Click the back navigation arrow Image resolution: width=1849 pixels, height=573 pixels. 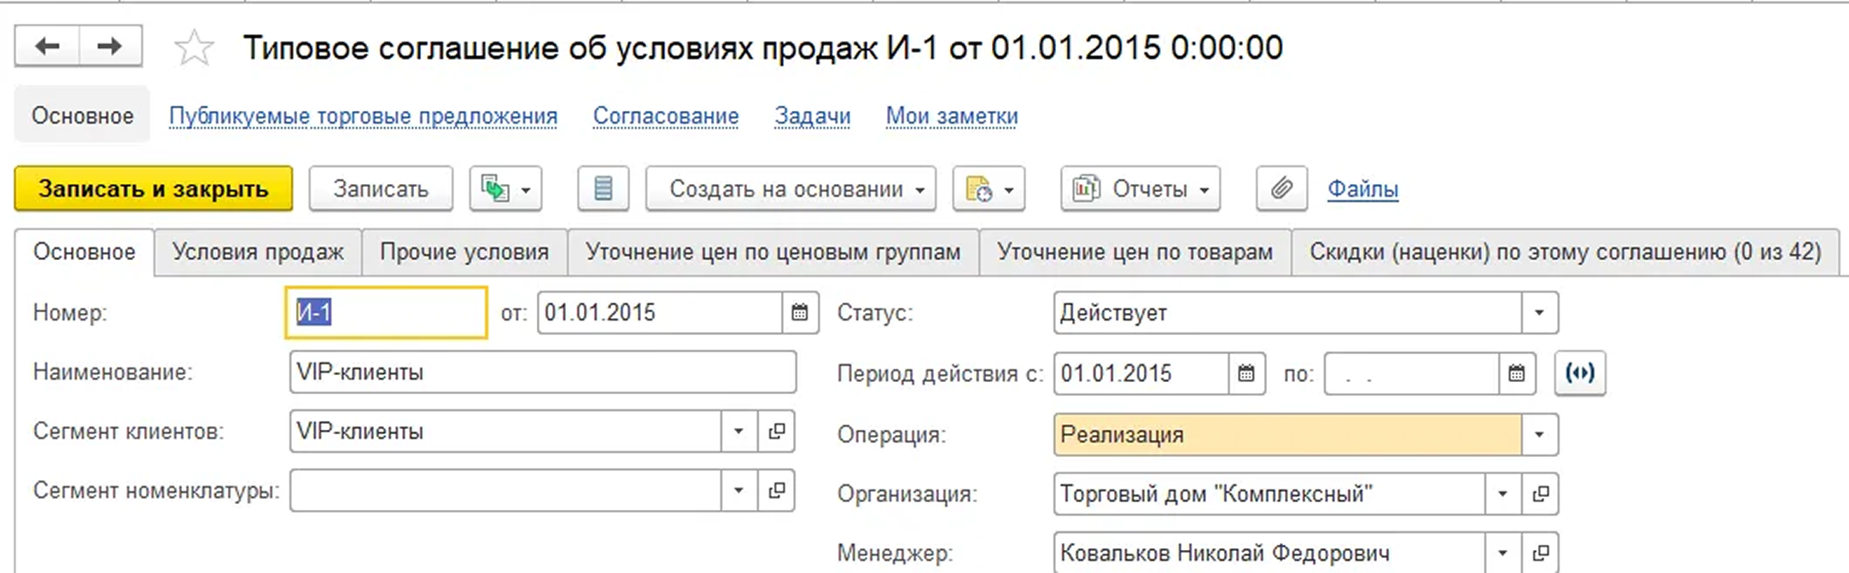tap(48, 46)
